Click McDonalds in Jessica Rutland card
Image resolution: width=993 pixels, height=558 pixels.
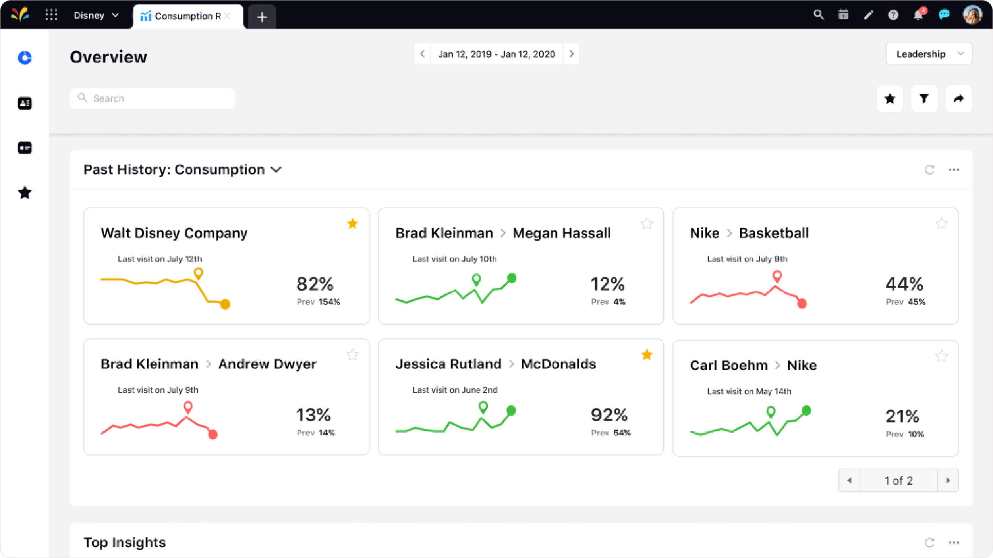(558, 364)
